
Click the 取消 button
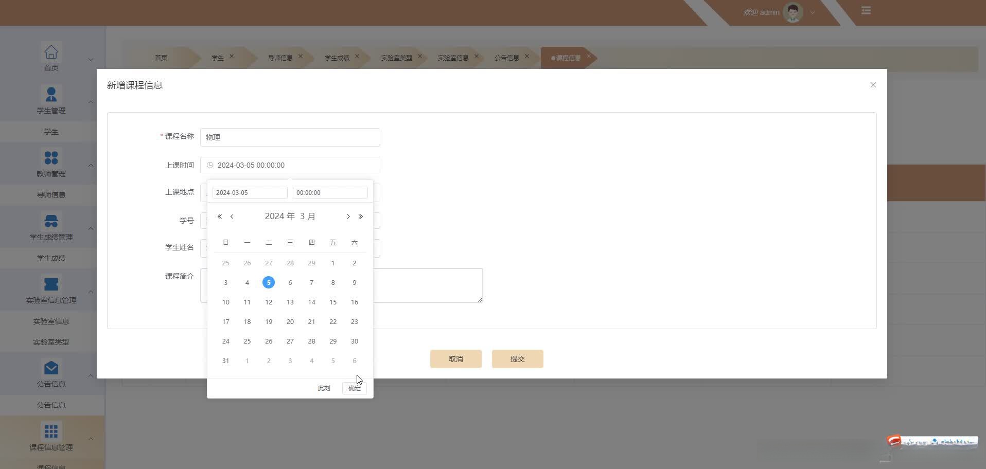click(456, 359)
